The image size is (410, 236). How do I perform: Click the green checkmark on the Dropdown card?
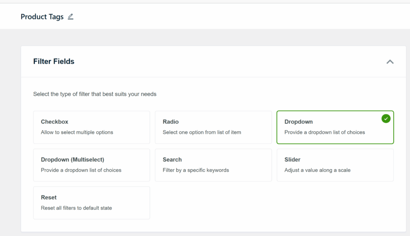point(385,118)
